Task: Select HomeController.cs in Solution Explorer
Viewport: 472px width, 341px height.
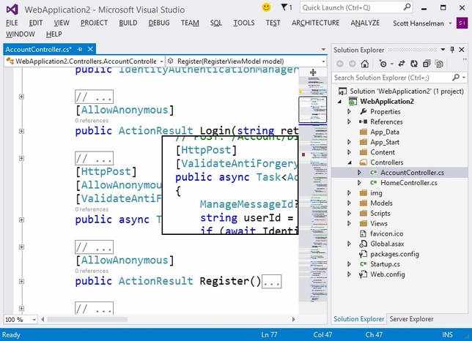Action: tap(409, 183)
